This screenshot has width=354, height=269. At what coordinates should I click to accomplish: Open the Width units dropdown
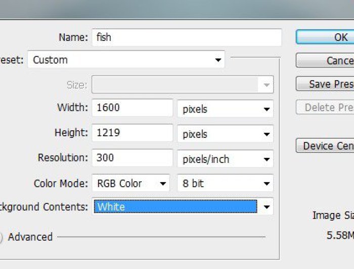pyautogui.click(x=225, y=109)
